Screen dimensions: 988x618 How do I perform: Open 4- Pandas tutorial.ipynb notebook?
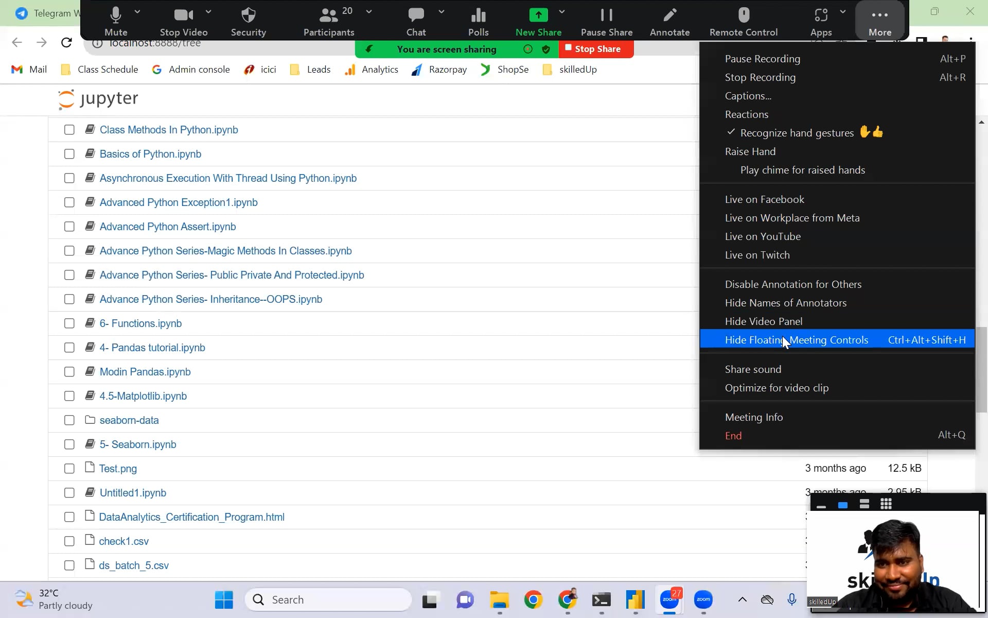tap(152, 348)
